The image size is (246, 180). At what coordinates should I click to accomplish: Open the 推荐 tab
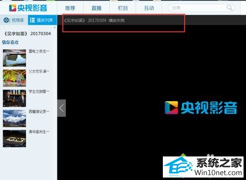click(x=70, y=8)
